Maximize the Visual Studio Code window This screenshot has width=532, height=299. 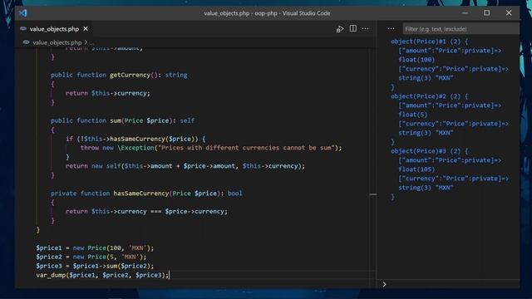pos(487,13)
